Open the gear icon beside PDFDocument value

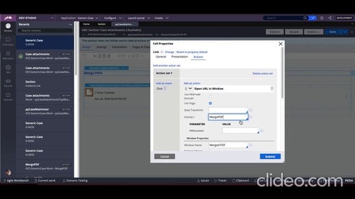click(x=262, y=131)
